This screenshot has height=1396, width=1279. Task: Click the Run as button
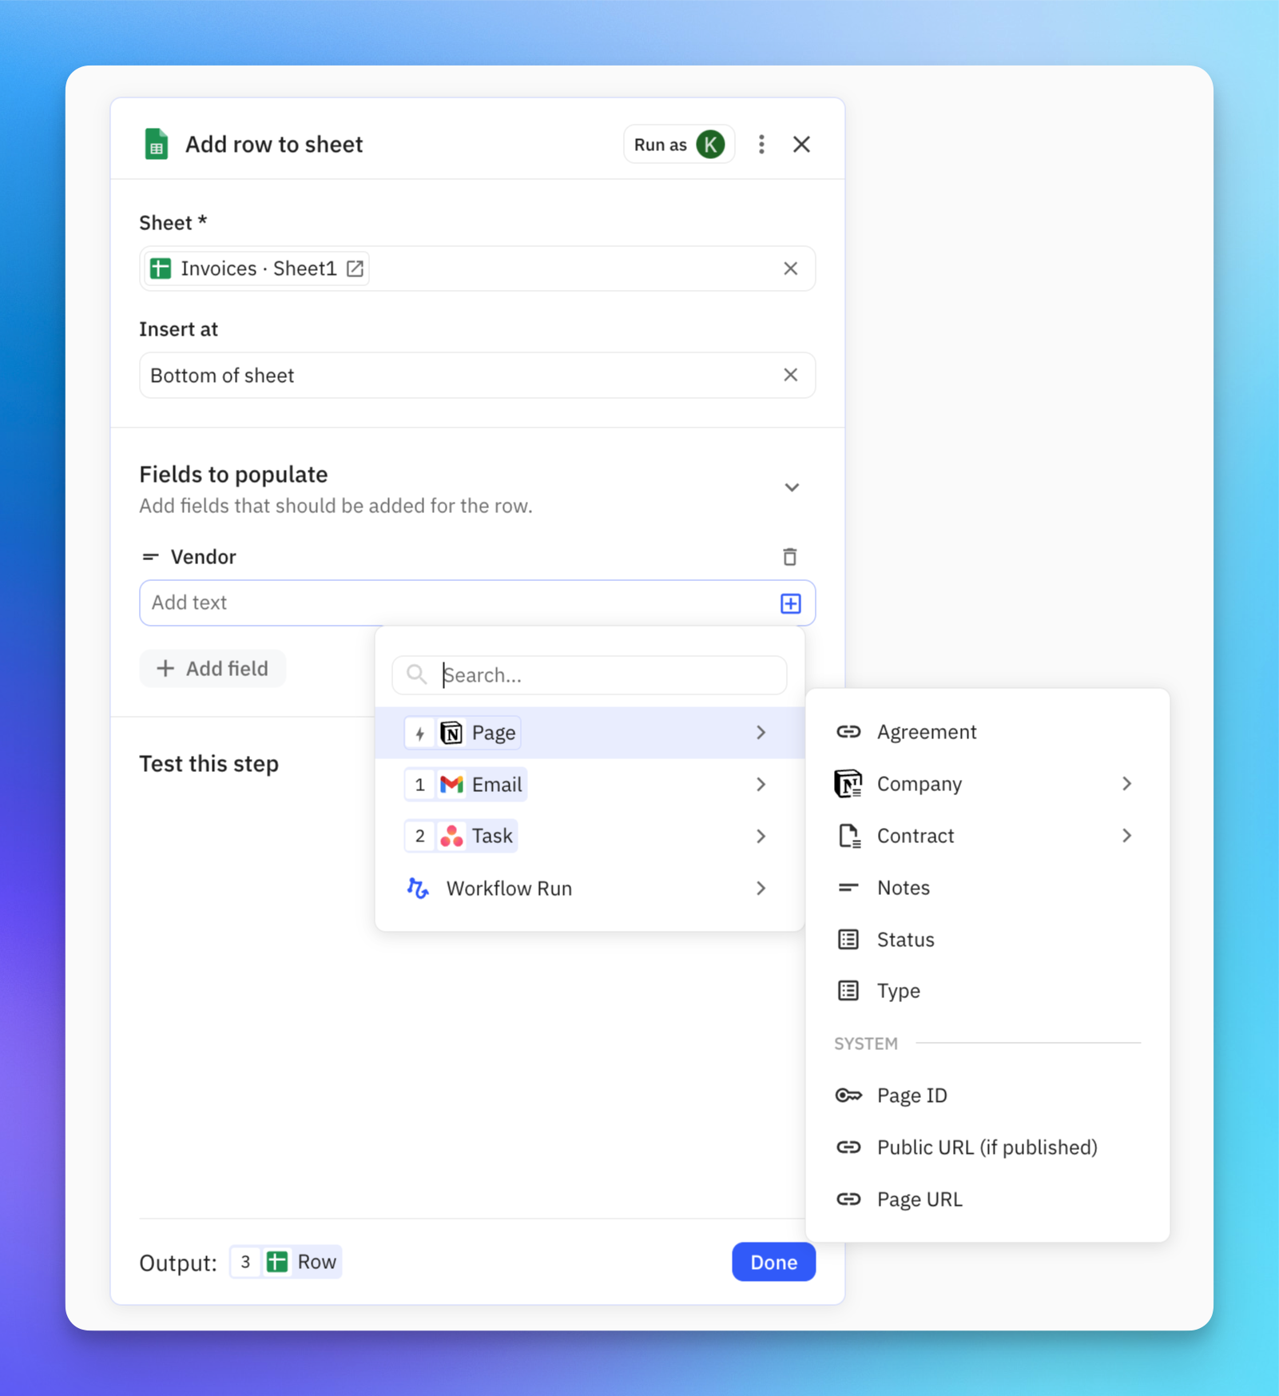pyautogui.click(x=678, y=144)
